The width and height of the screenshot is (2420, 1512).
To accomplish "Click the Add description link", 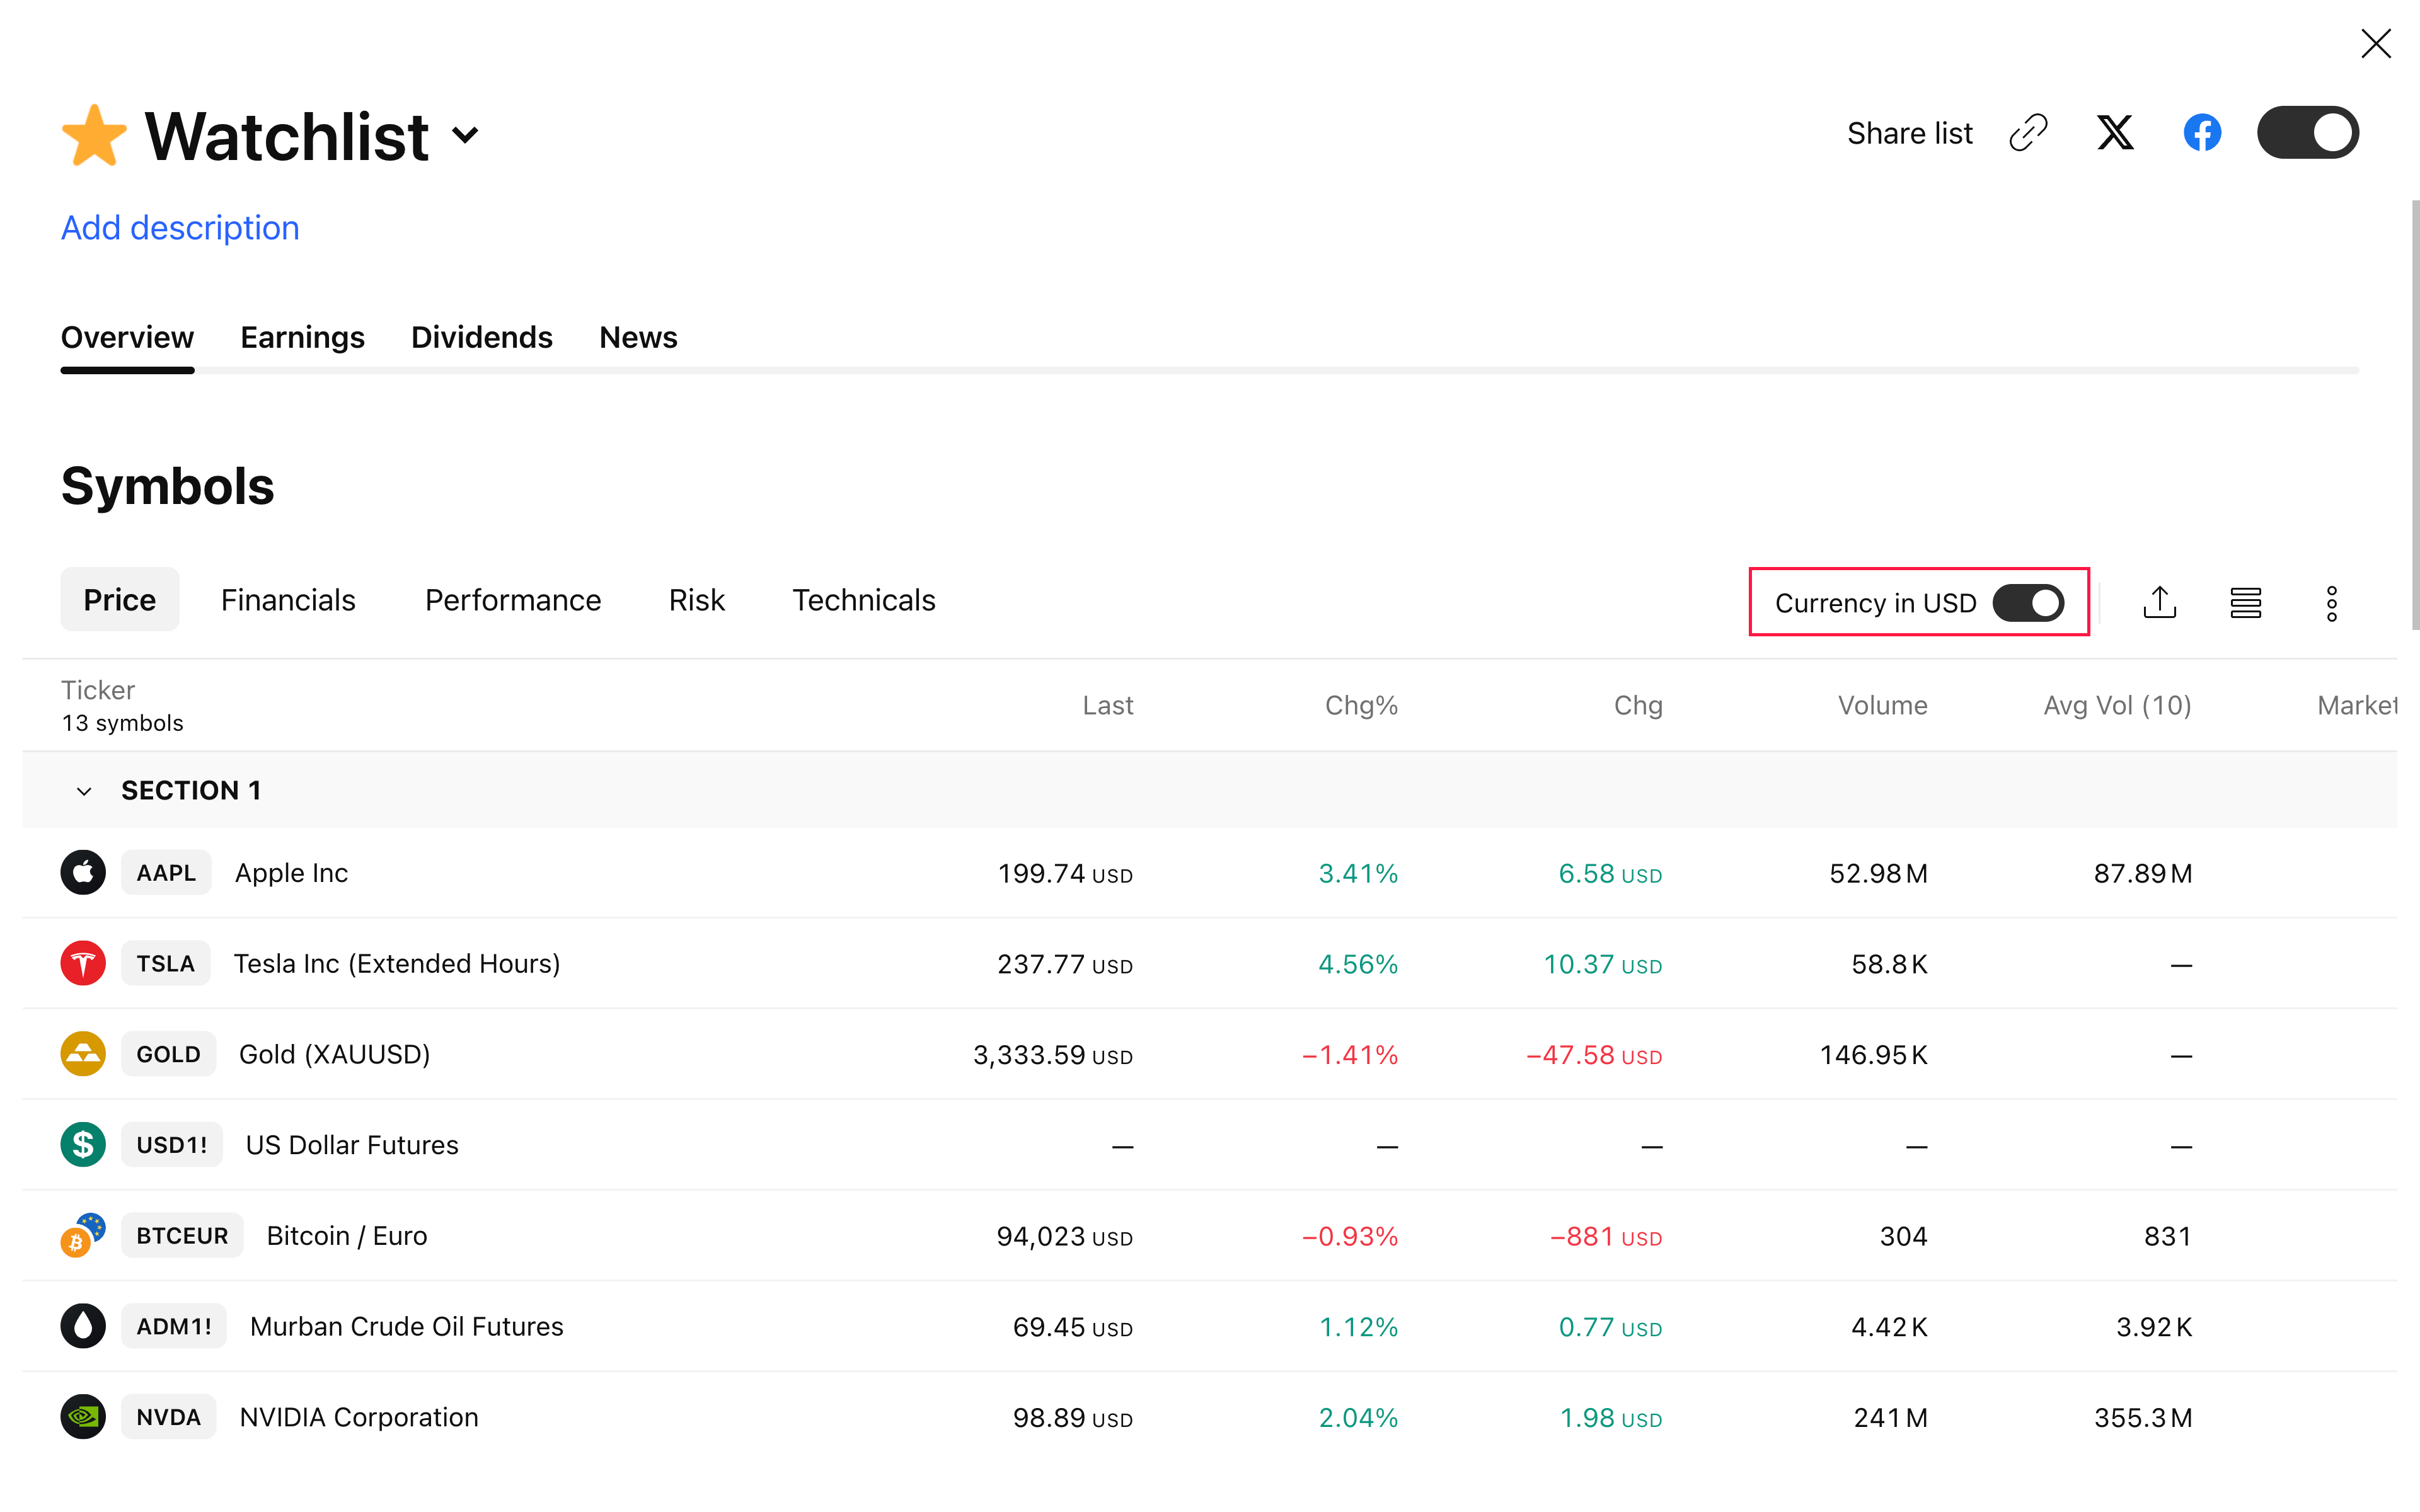I will 180,228.
